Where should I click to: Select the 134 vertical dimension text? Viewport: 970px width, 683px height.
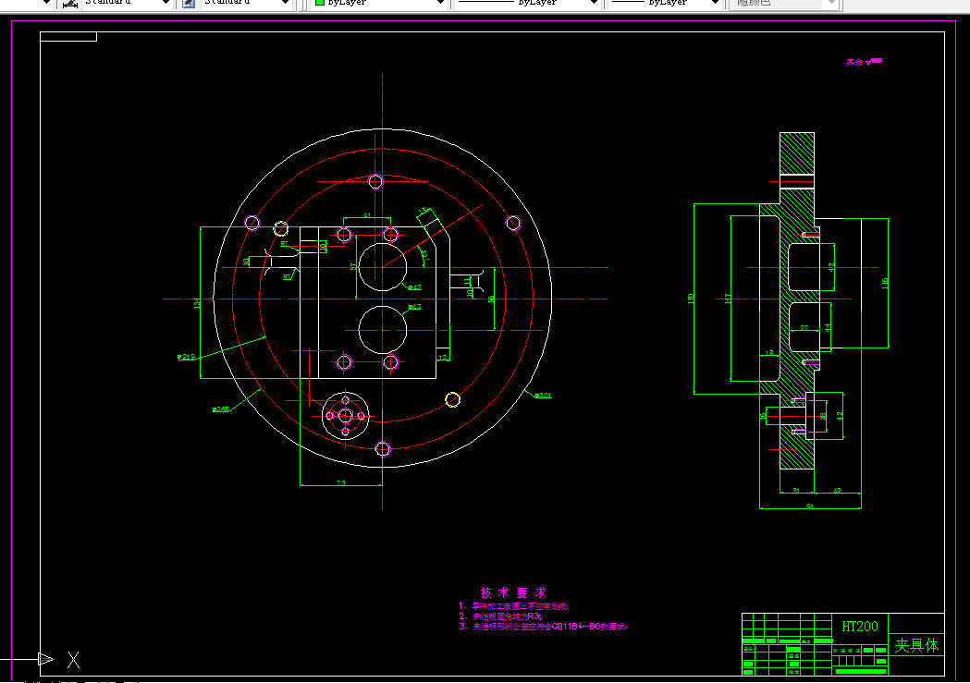(197, 303)
